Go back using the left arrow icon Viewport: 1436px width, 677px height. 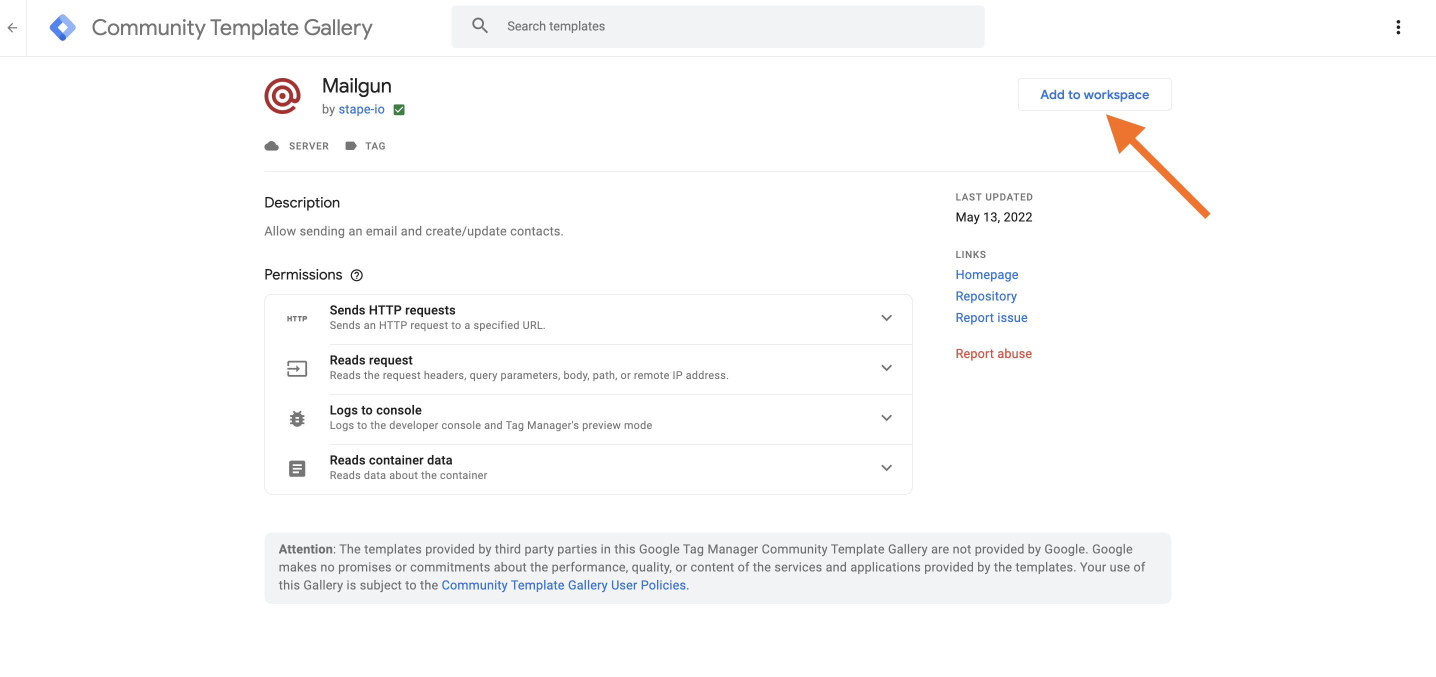point(12,27)
